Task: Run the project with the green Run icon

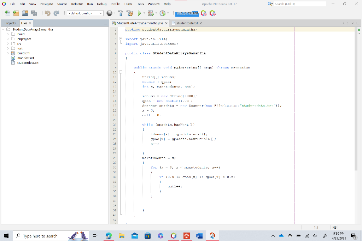Action: coord(139,13)
